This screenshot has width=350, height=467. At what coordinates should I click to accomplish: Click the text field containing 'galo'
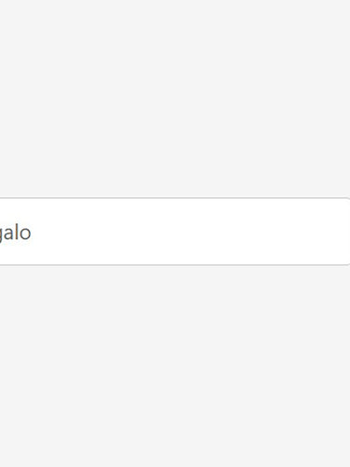pos(175,232)
